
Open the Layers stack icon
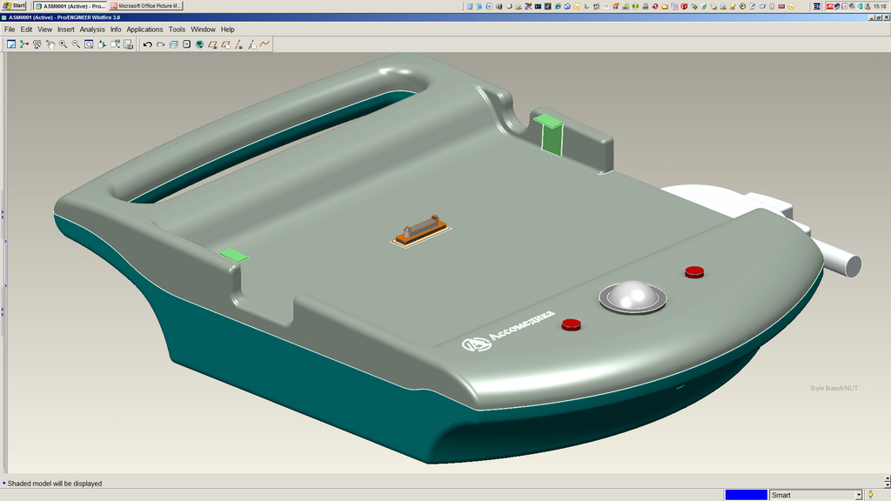[x=173, y=44]
